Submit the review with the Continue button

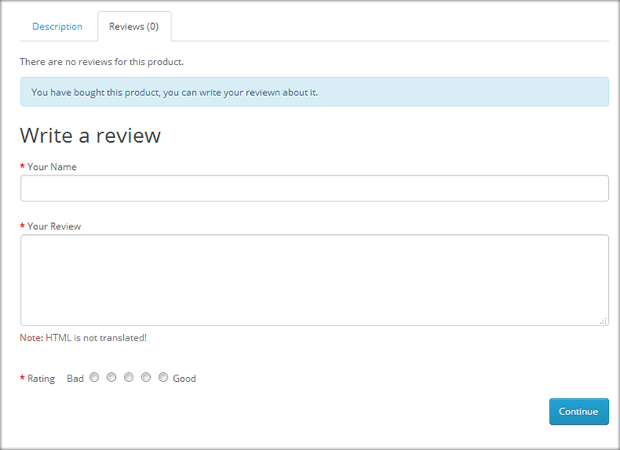(x=579, y=412)
